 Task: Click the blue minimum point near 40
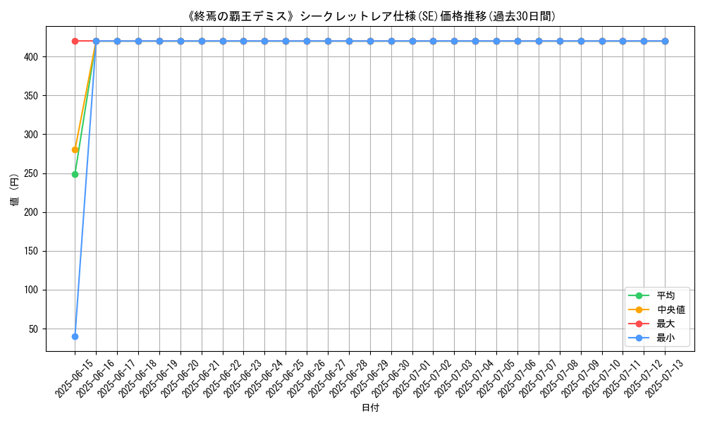(75, 337)
